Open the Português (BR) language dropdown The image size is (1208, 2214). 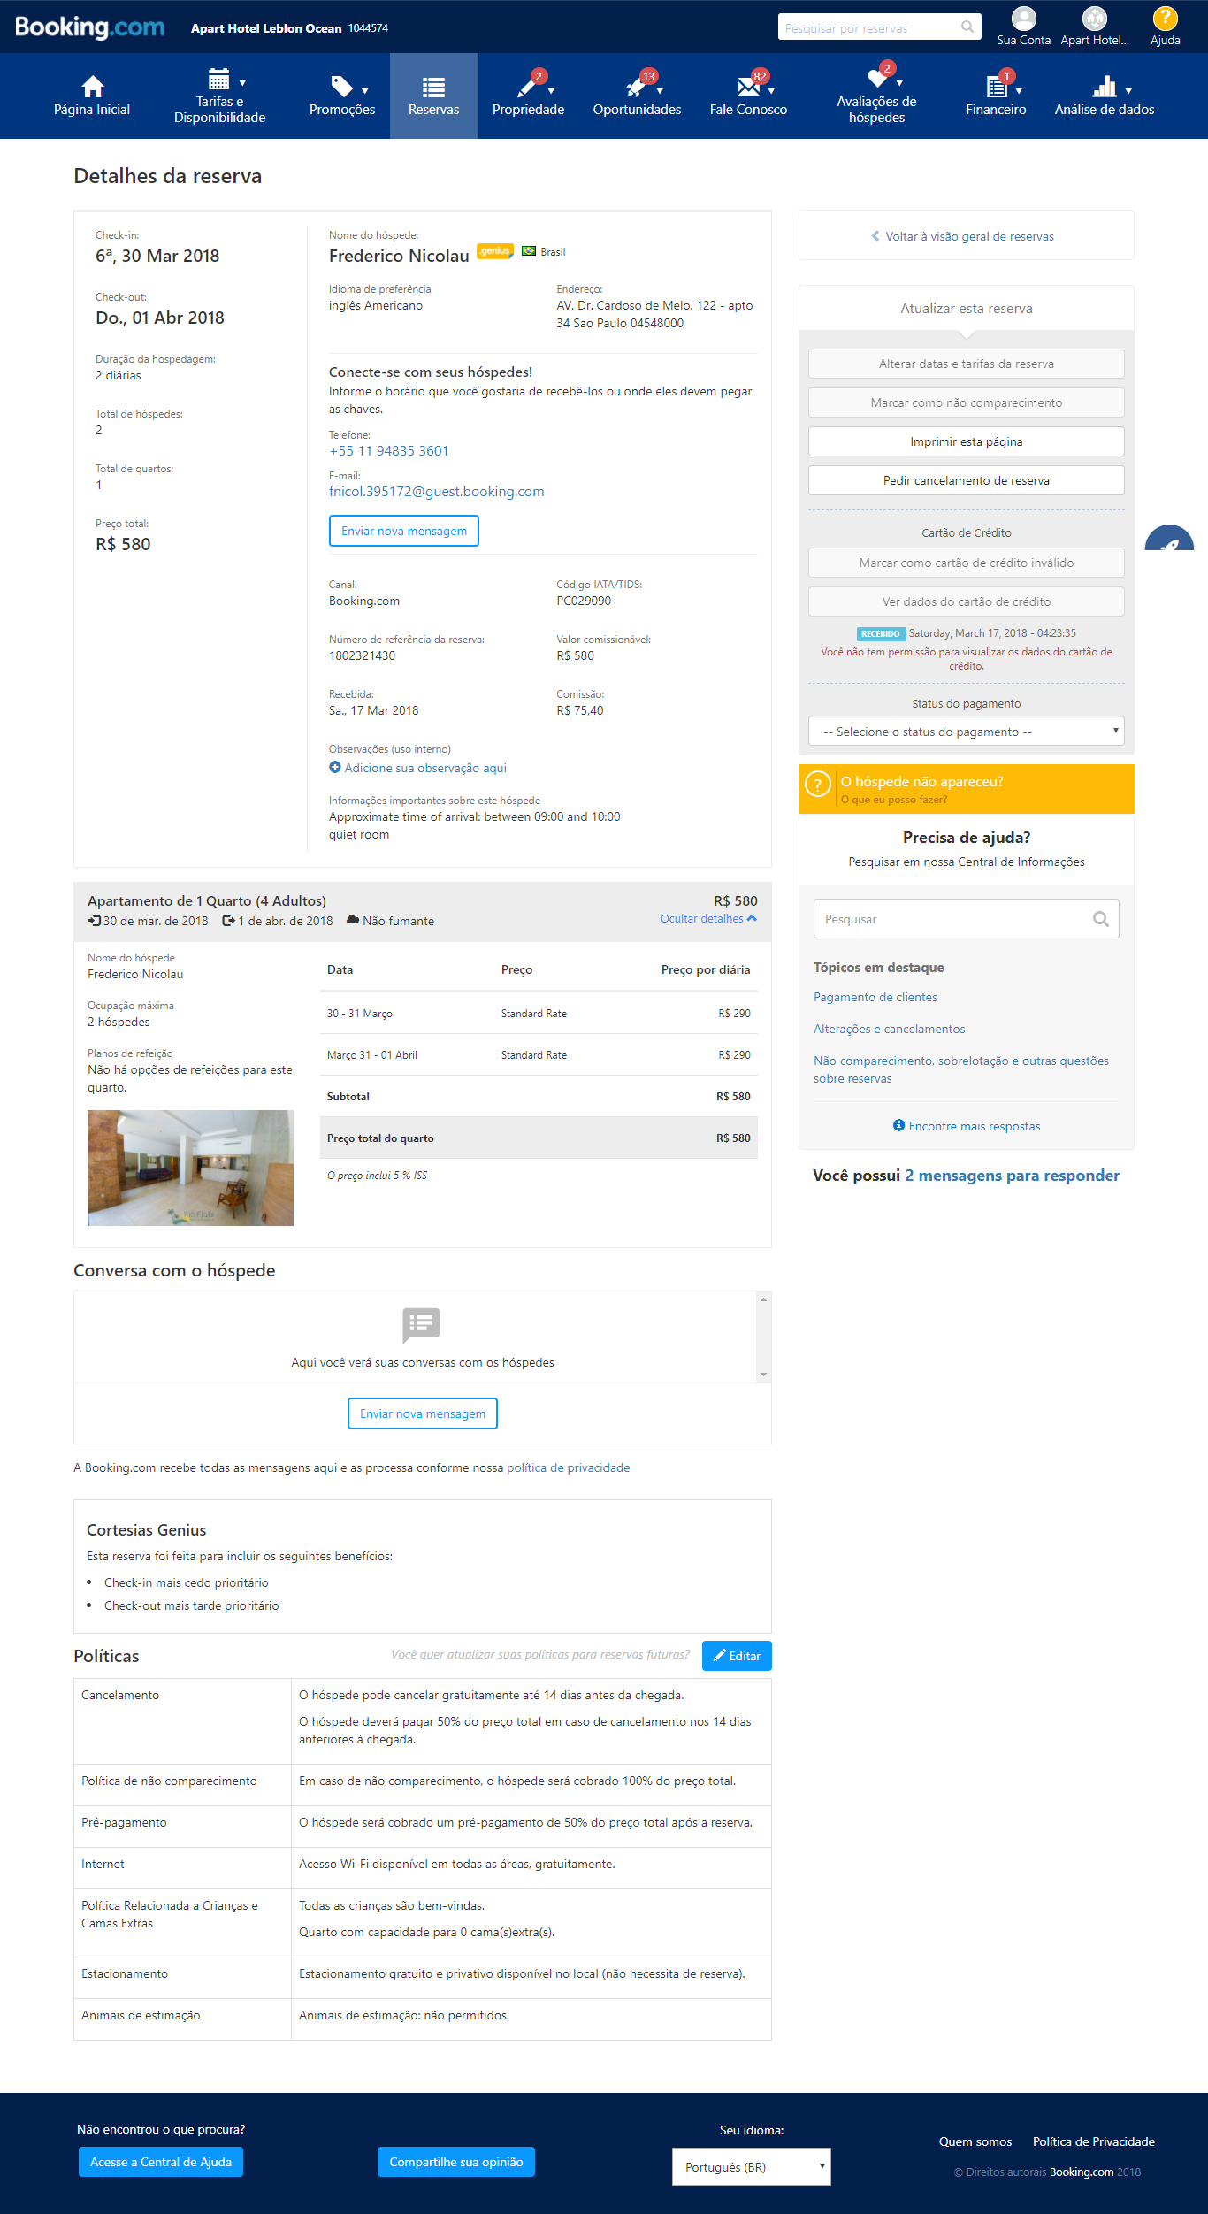tap(751, 2166)
